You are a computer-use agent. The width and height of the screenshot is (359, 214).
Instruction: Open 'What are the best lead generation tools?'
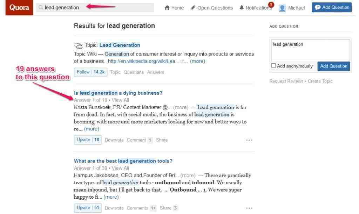pyautogui.click(x=123, y=161)
